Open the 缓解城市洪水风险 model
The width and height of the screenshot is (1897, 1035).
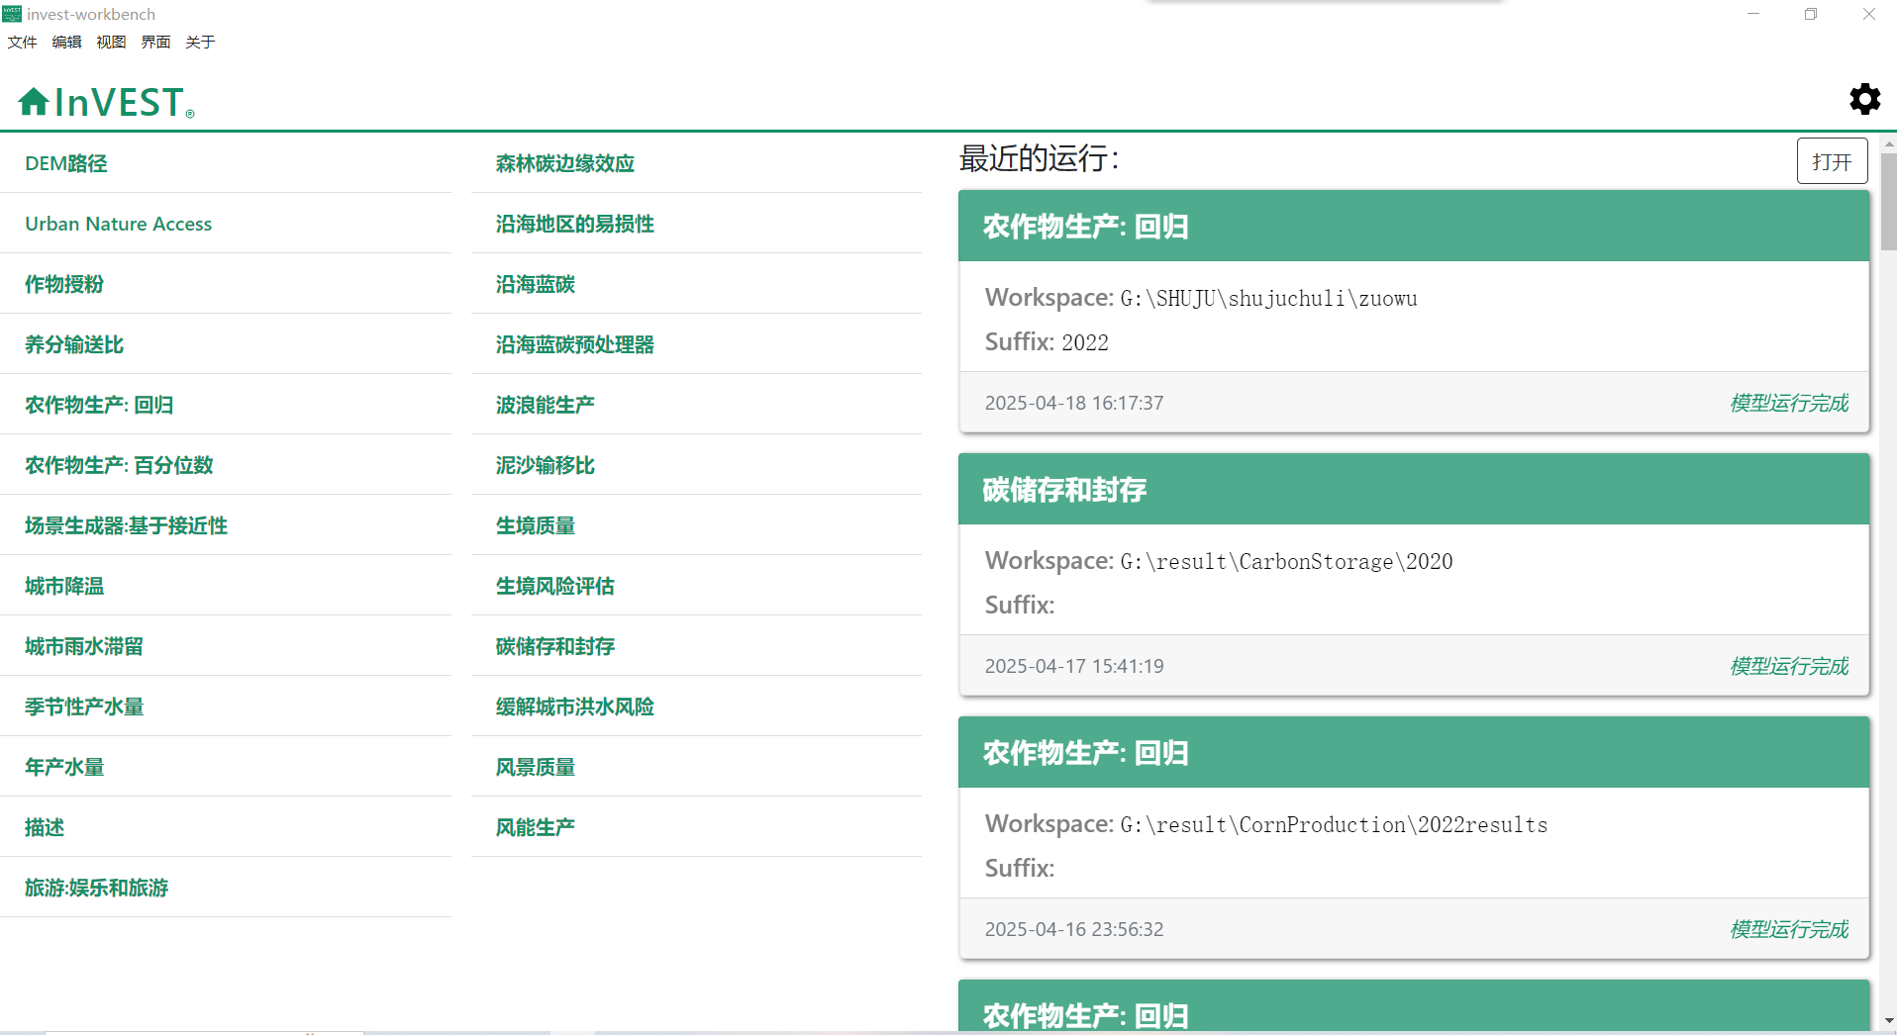(x=696, y=706)
